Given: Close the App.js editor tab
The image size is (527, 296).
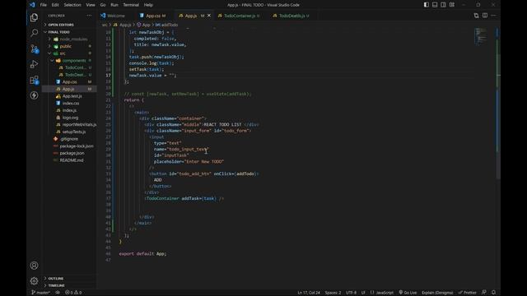Looking at the screenshot, I should click(209, 16).
